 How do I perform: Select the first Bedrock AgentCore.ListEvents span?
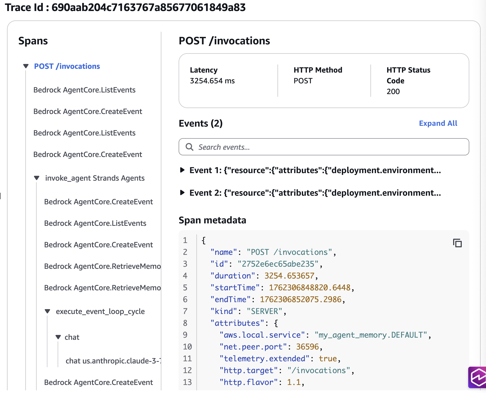(x=84, y=90)
